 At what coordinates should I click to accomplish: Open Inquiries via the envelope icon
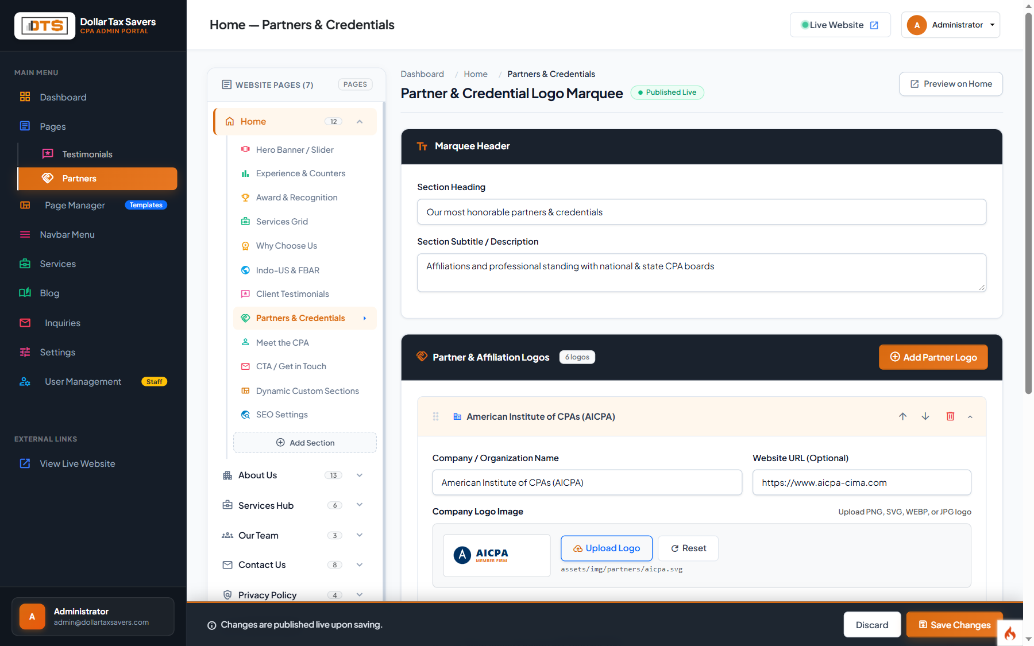pyautogui.click(x=25, y=323)
